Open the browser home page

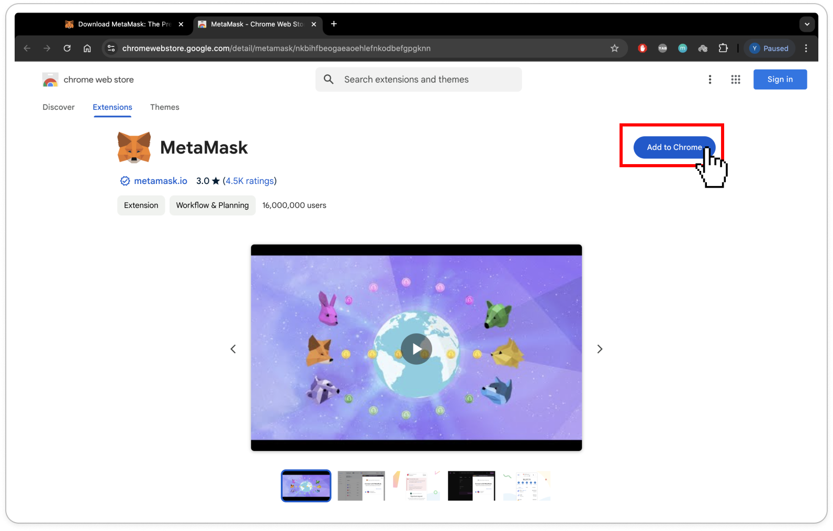[87, 49]
